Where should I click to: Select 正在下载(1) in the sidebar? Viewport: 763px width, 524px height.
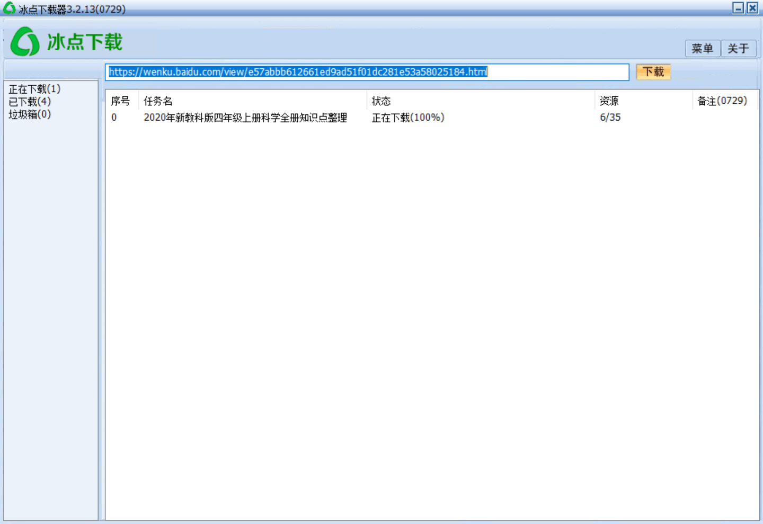34,89
